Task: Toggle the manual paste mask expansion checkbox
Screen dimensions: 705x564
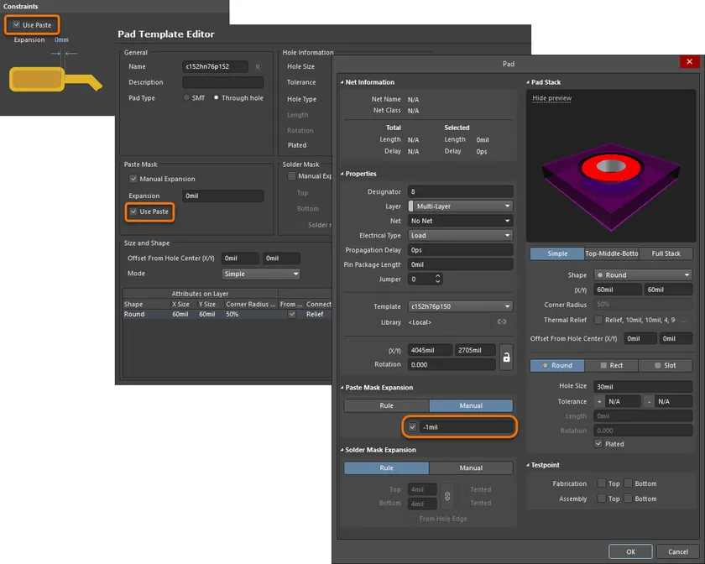Action: (x=412, y=427)
